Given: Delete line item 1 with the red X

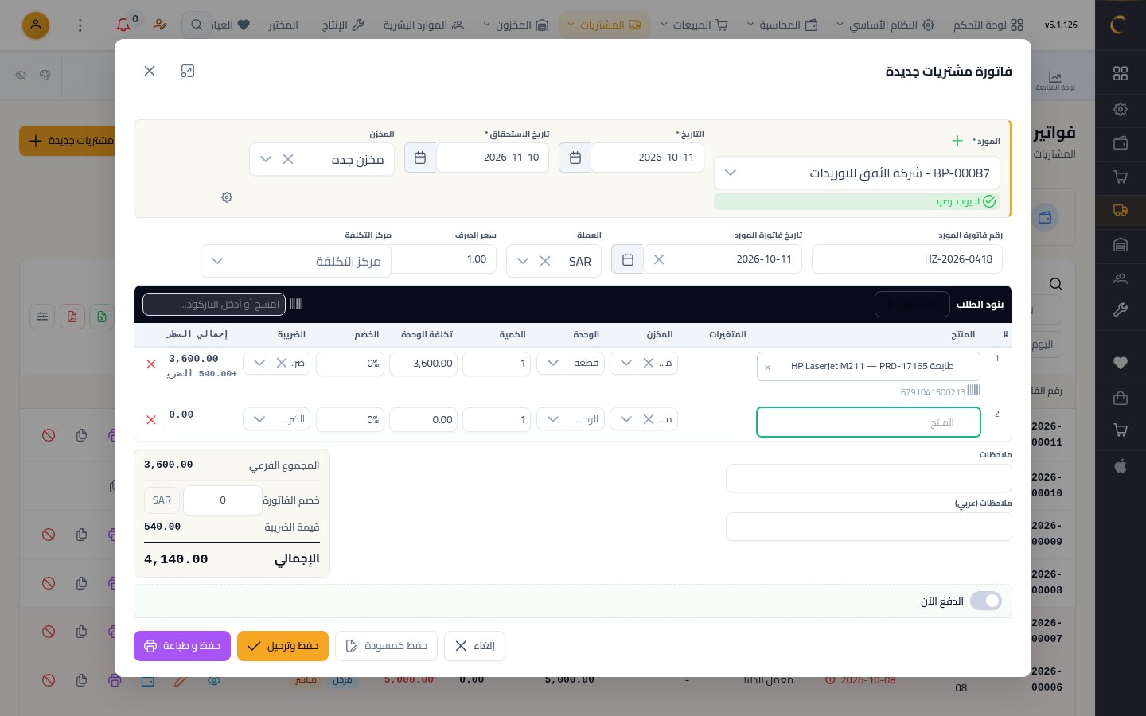Looking at the screenshot, I should pos(151,364).
